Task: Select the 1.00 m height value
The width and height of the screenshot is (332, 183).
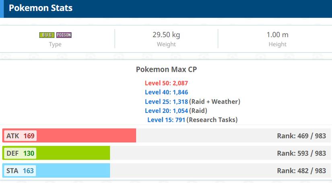Action: pyautogui.click(x=277, y=35)
